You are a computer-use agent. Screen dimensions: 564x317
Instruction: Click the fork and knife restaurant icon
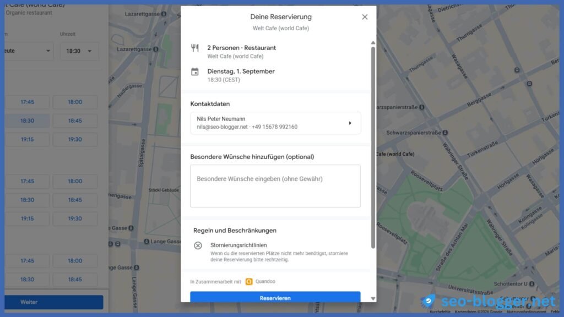click(x=194, y=48)
